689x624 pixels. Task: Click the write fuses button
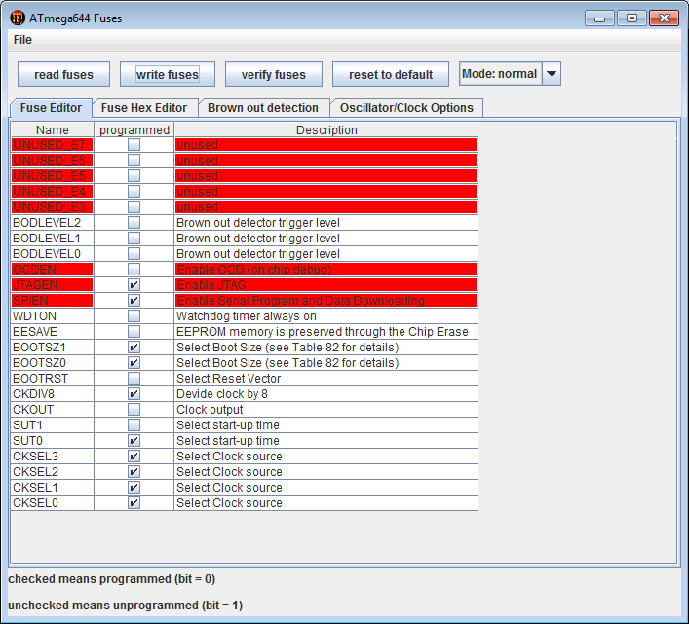tap(168, 74)
